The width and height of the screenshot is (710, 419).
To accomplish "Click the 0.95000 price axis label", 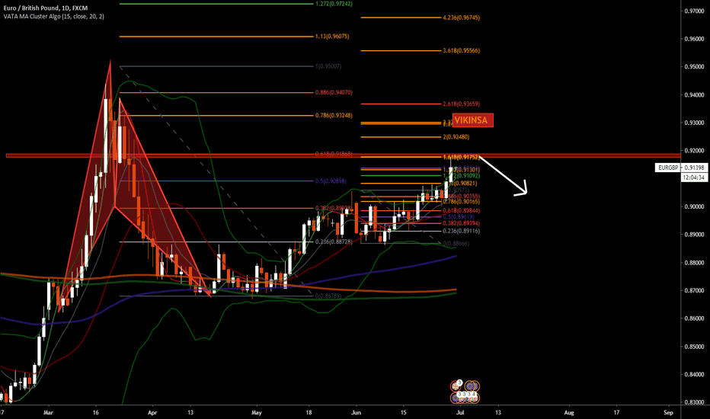I will tap(694, 66).
